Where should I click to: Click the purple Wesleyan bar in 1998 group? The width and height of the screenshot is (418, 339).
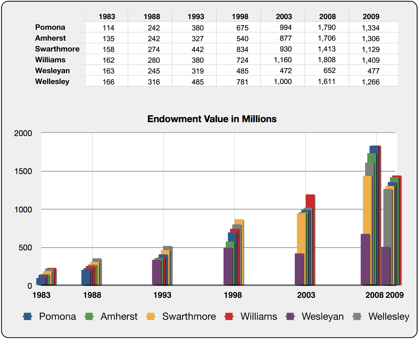(x=228, y=266)
